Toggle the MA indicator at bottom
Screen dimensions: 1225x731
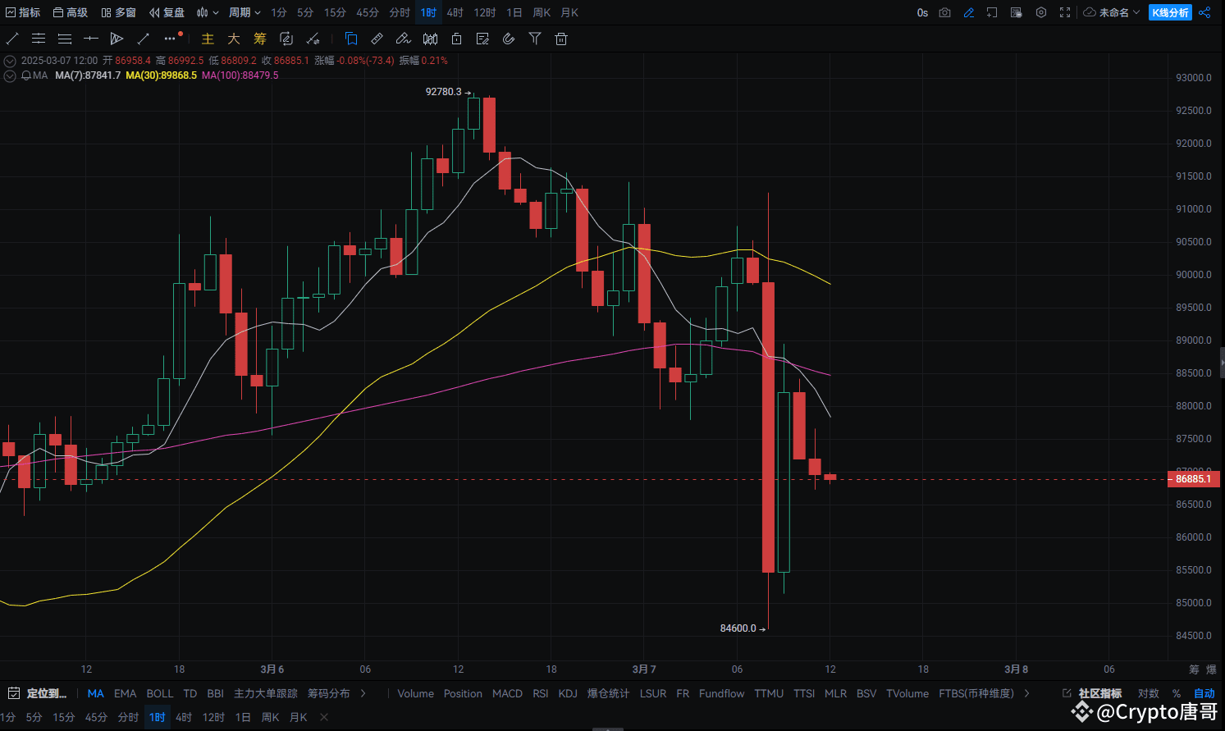(x=95, y=693)
